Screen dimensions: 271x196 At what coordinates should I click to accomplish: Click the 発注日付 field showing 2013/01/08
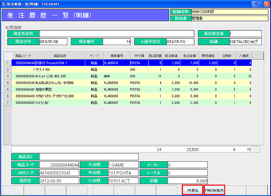pyautogui.click(x=53, y=42)
